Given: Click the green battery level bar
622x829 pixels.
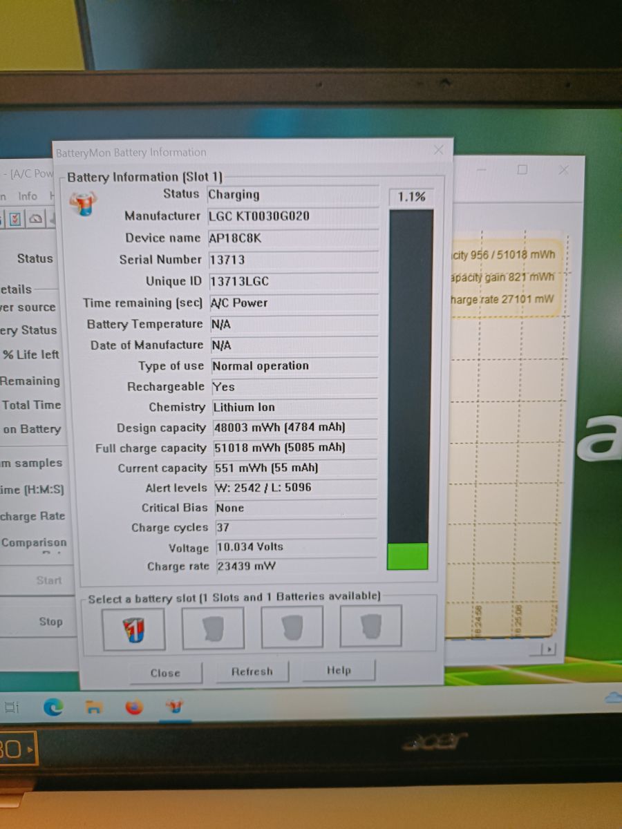Looking at the screenshot, I should tap(407, 556).
